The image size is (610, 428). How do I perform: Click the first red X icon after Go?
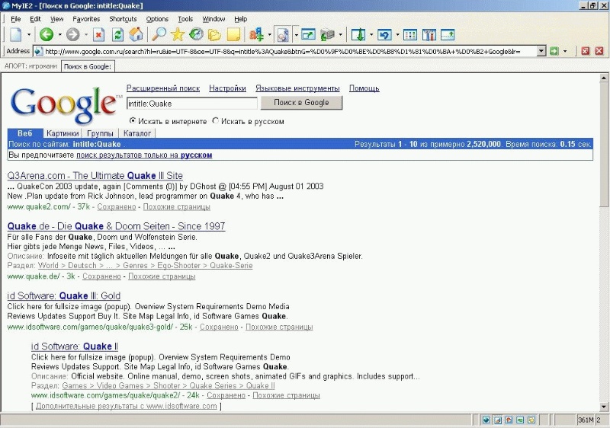pyautogui.click(x=586, y=51)
